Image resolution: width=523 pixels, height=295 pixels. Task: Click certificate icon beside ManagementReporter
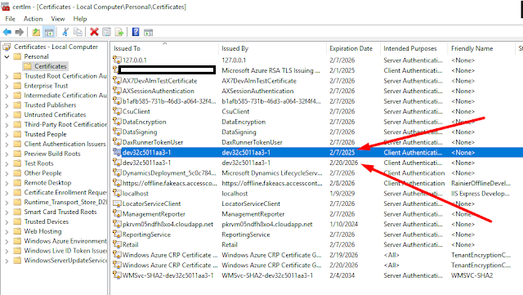pyautogui.click(x=117, y=213)
